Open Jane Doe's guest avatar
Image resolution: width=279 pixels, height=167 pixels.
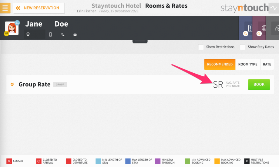12,28
